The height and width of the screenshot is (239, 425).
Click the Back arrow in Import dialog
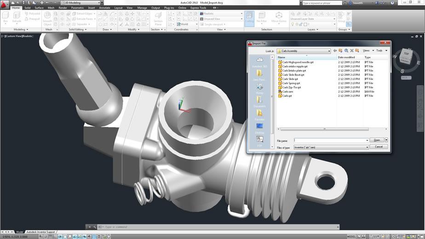(335, 51)
